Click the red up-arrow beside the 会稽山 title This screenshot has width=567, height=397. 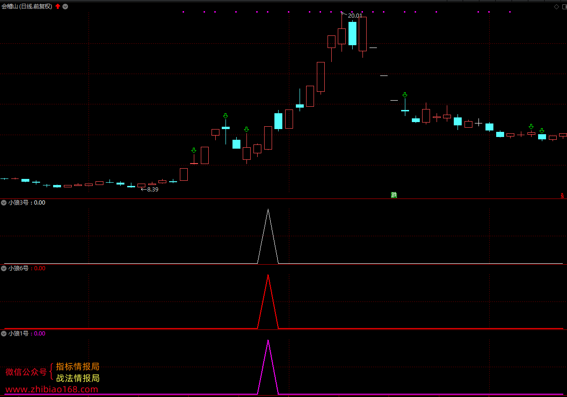58,7
